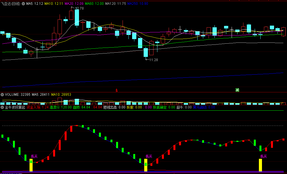Click the 趋势: 64.84 value

tap(82, 107)
